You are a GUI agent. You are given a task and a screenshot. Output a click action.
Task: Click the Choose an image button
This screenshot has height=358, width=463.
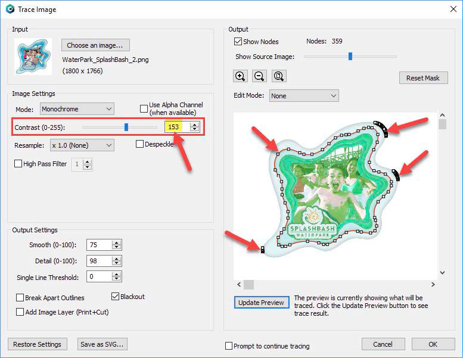click(95, 45)
